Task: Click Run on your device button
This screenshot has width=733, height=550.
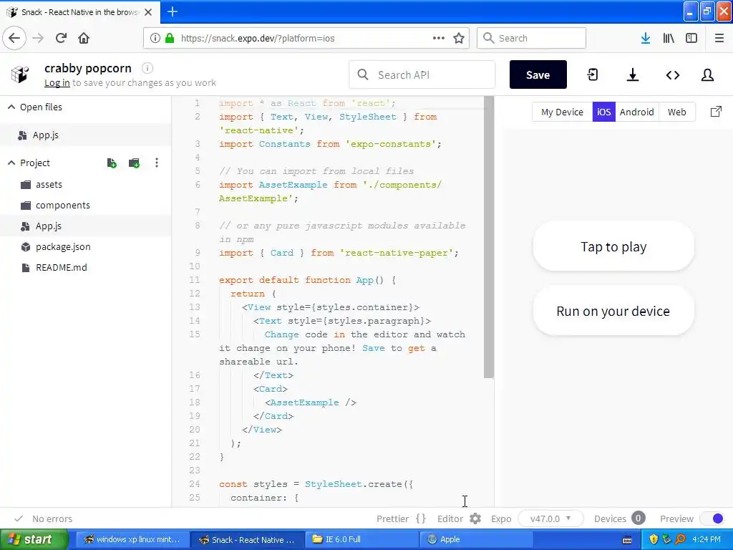Action: pyautogui.click(x=613, y=311)
